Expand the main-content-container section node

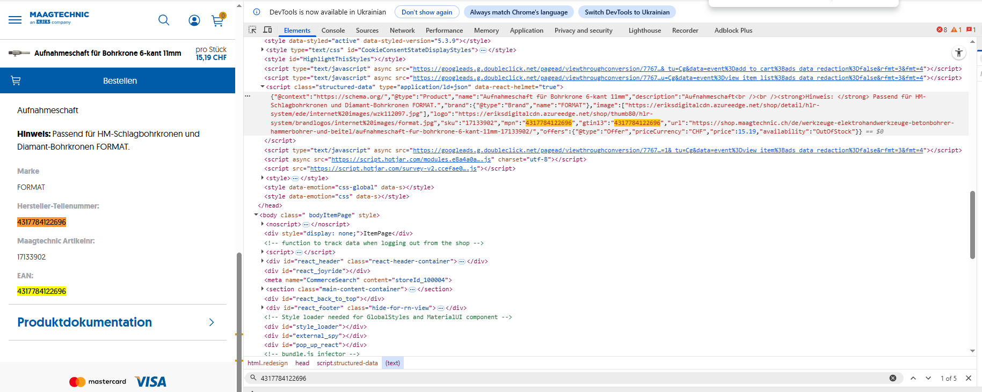(x=263, y=289)
